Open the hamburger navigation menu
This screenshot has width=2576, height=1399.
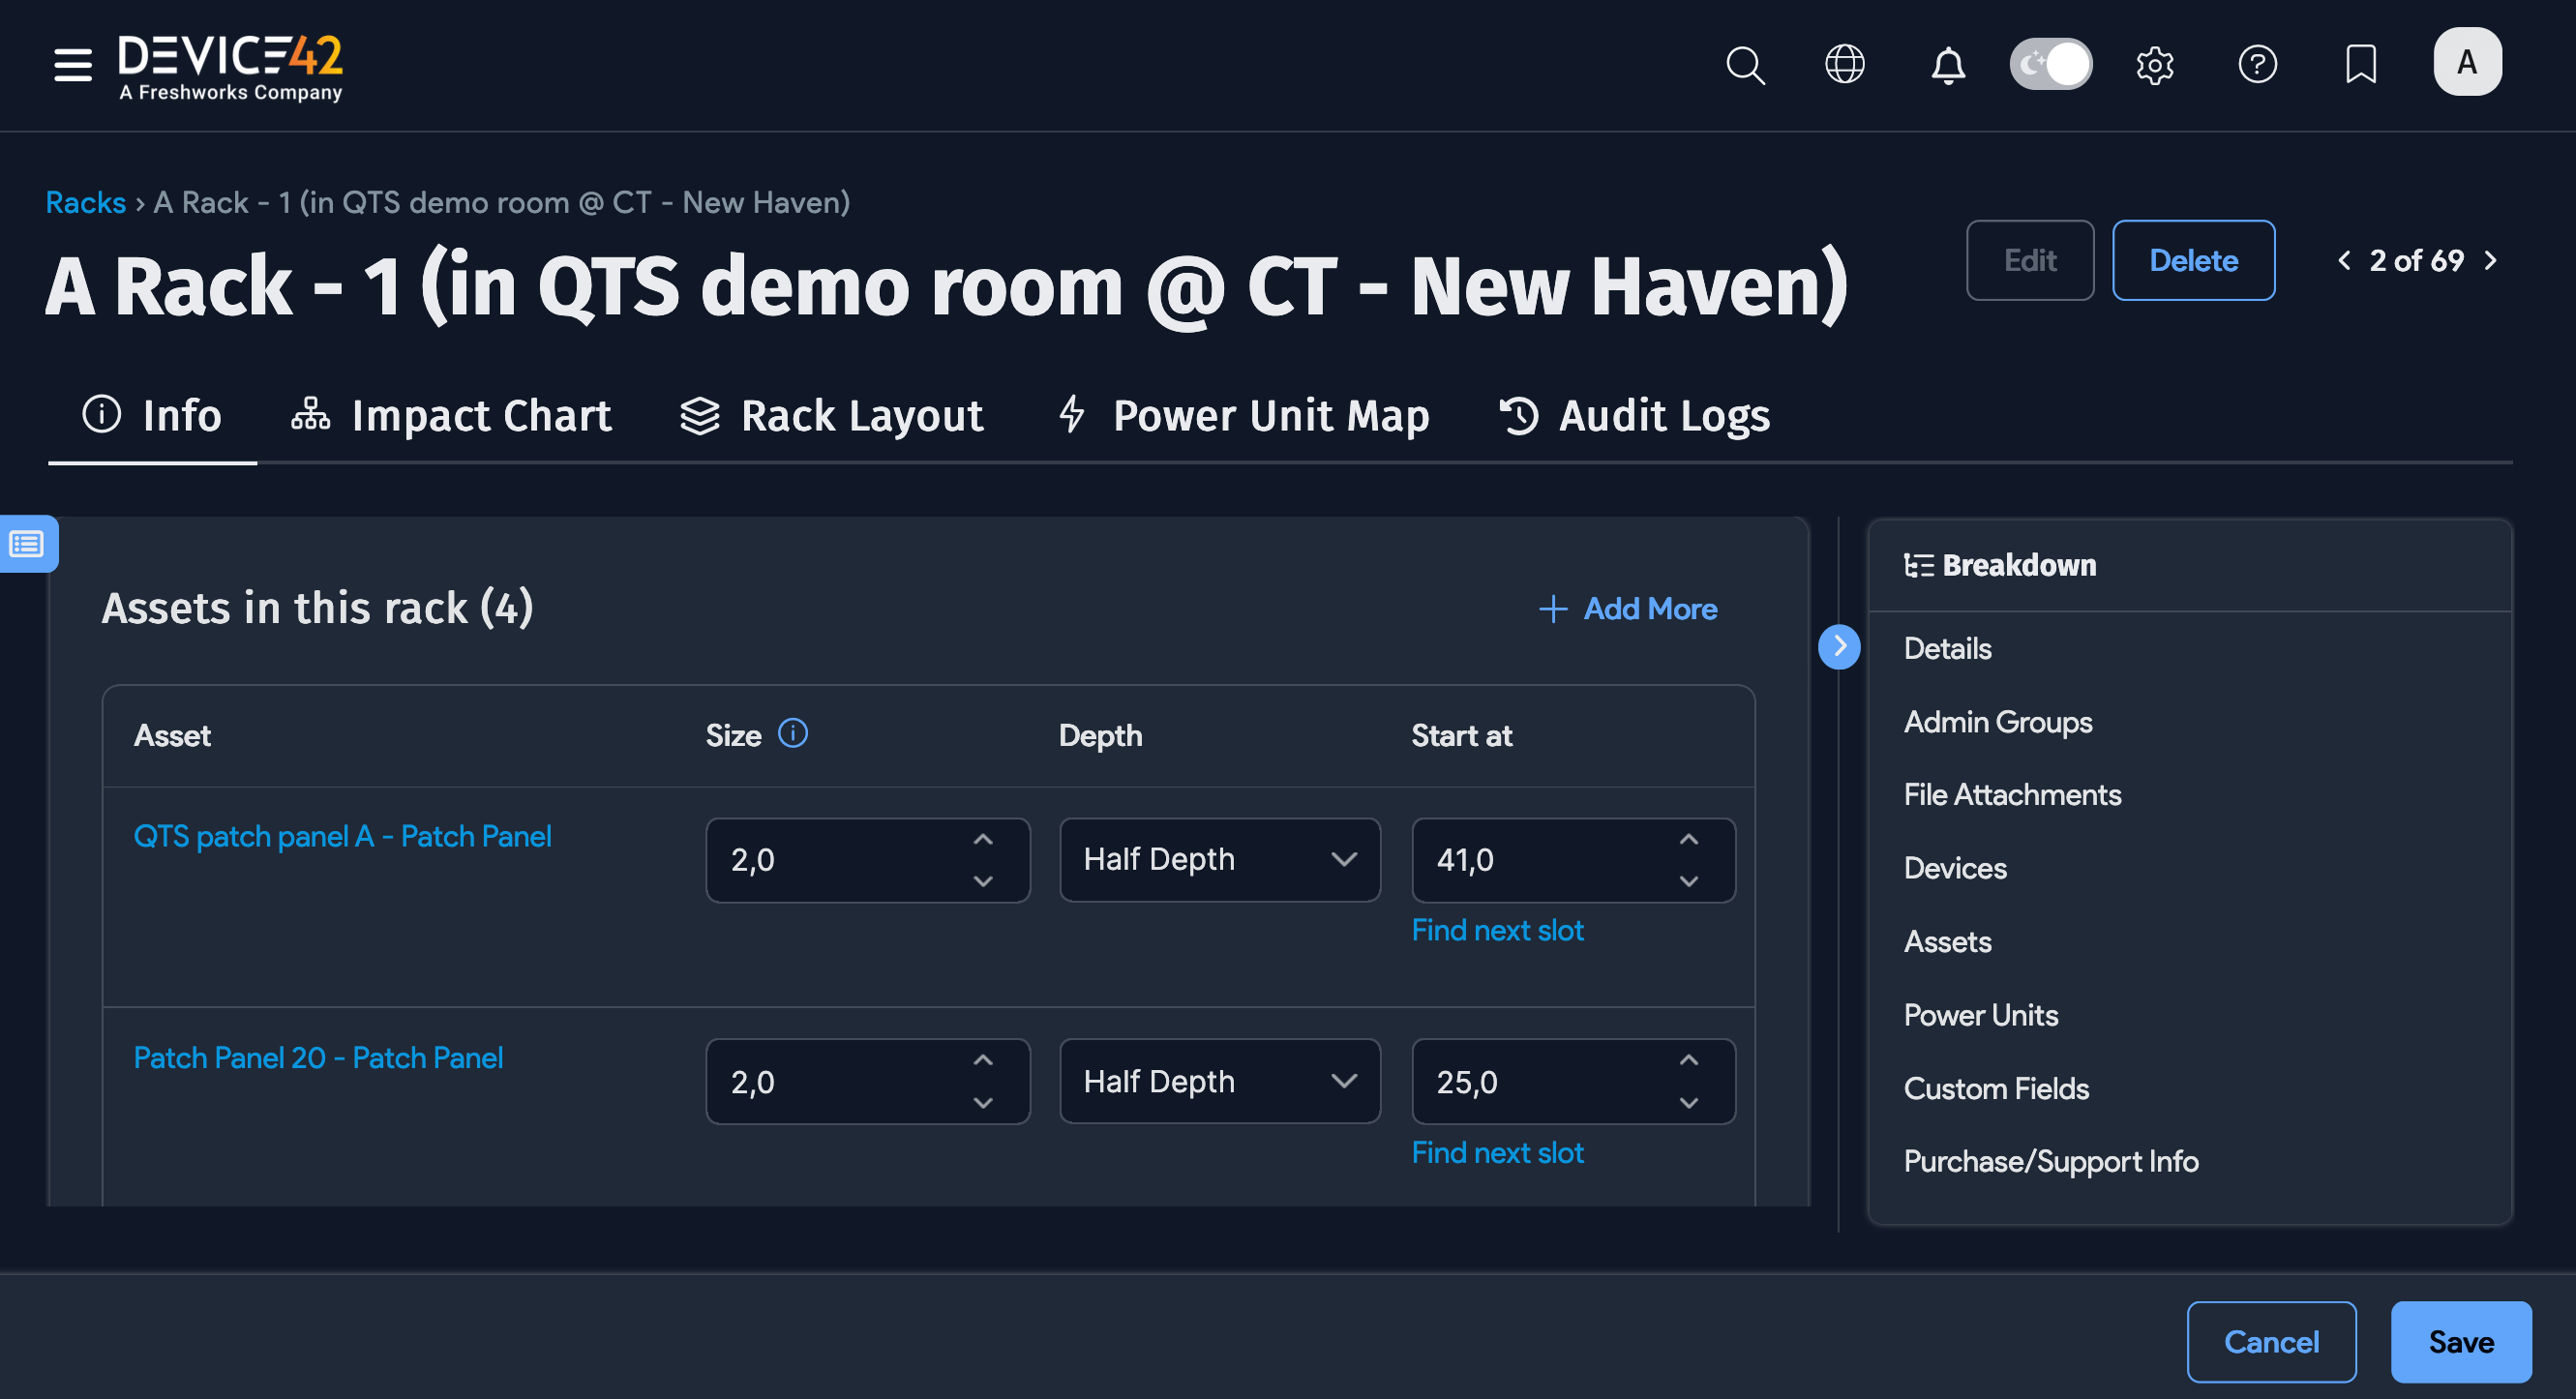point(72,65)
